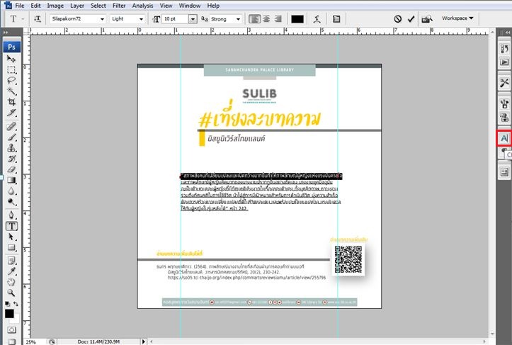Open the Filter menu
This screenshot has height=345, width=512.
pyautogui.click(x=119, y=6)
